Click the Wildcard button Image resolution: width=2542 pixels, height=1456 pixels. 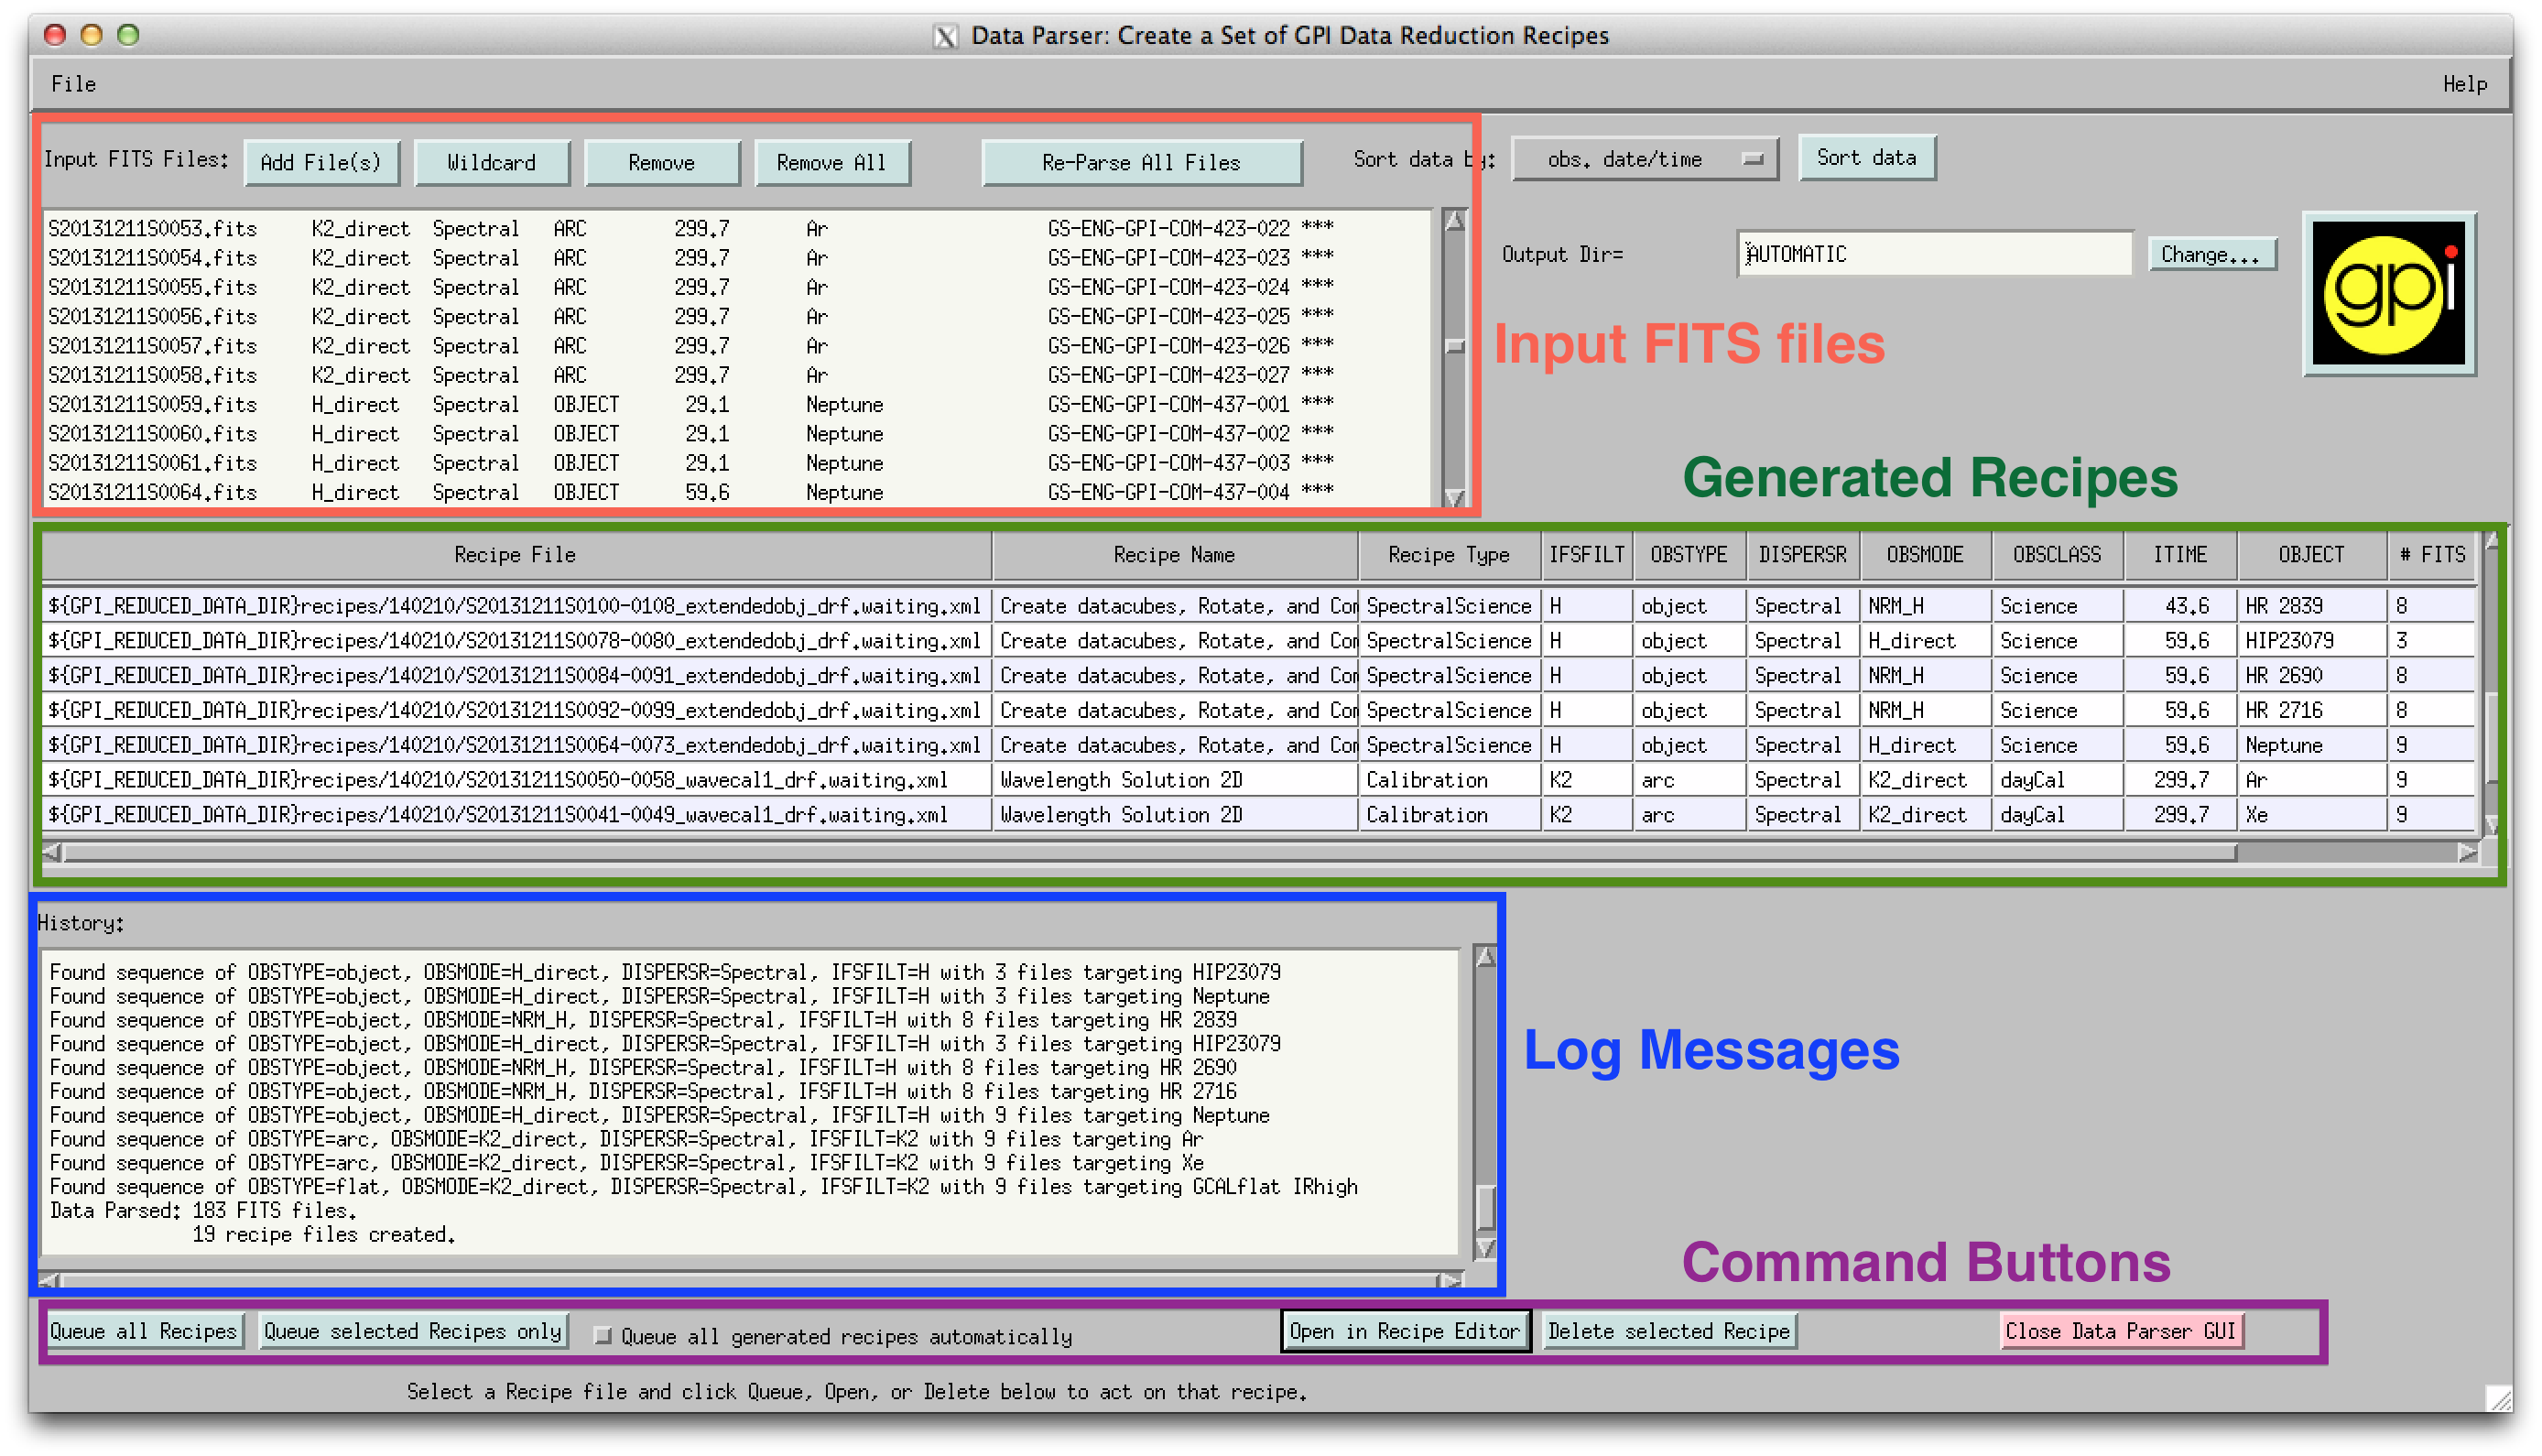[491, 162]
